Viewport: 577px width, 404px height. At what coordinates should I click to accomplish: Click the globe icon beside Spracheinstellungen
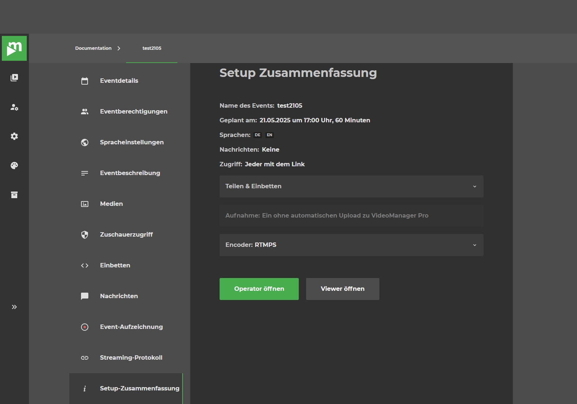tap(85, 142)
